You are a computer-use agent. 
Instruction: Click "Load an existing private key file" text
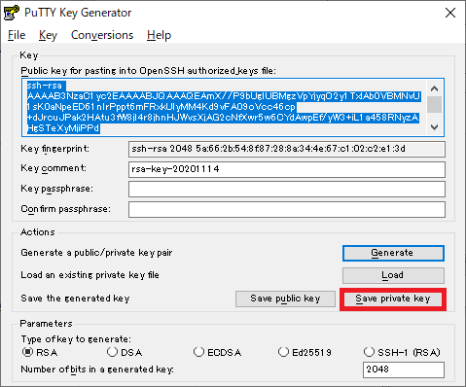click(90, 275)
